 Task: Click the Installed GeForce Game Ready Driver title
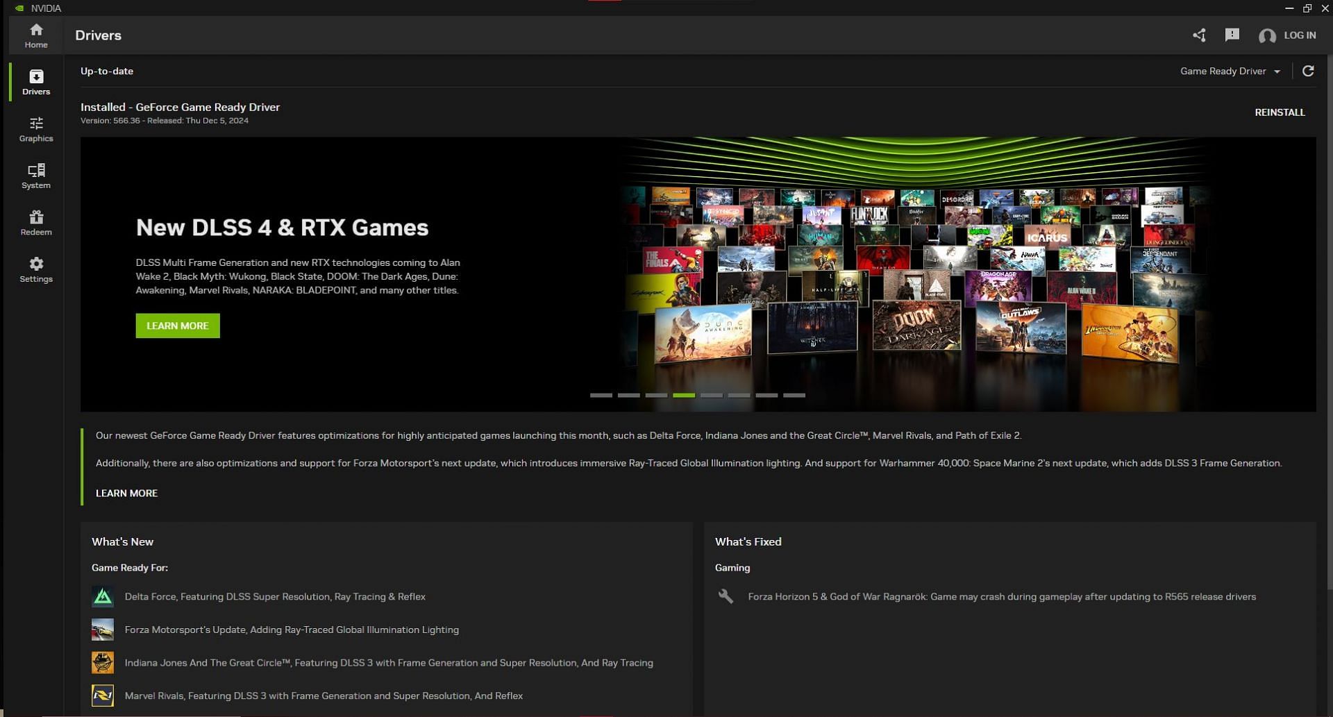pos(181,107)
